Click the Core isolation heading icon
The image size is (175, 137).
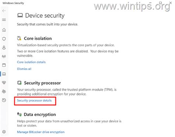pos(19,38)
